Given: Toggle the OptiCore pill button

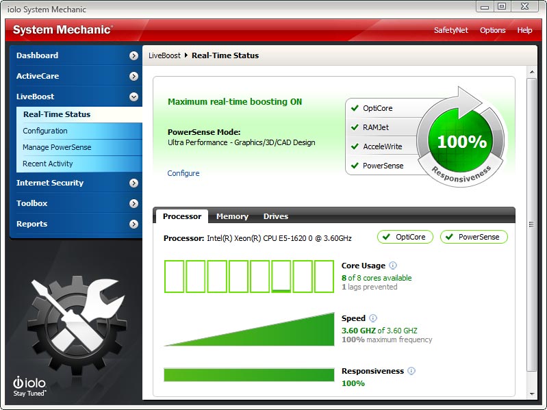Looking at the screenshot, I should pyautogui.click(x=405, y=237).
